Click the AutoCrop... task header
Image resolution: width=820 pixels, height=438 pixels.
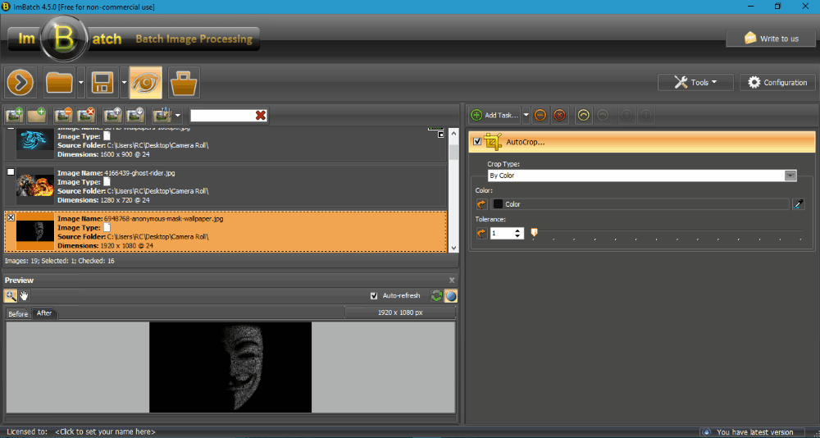(x=642, y=142)
